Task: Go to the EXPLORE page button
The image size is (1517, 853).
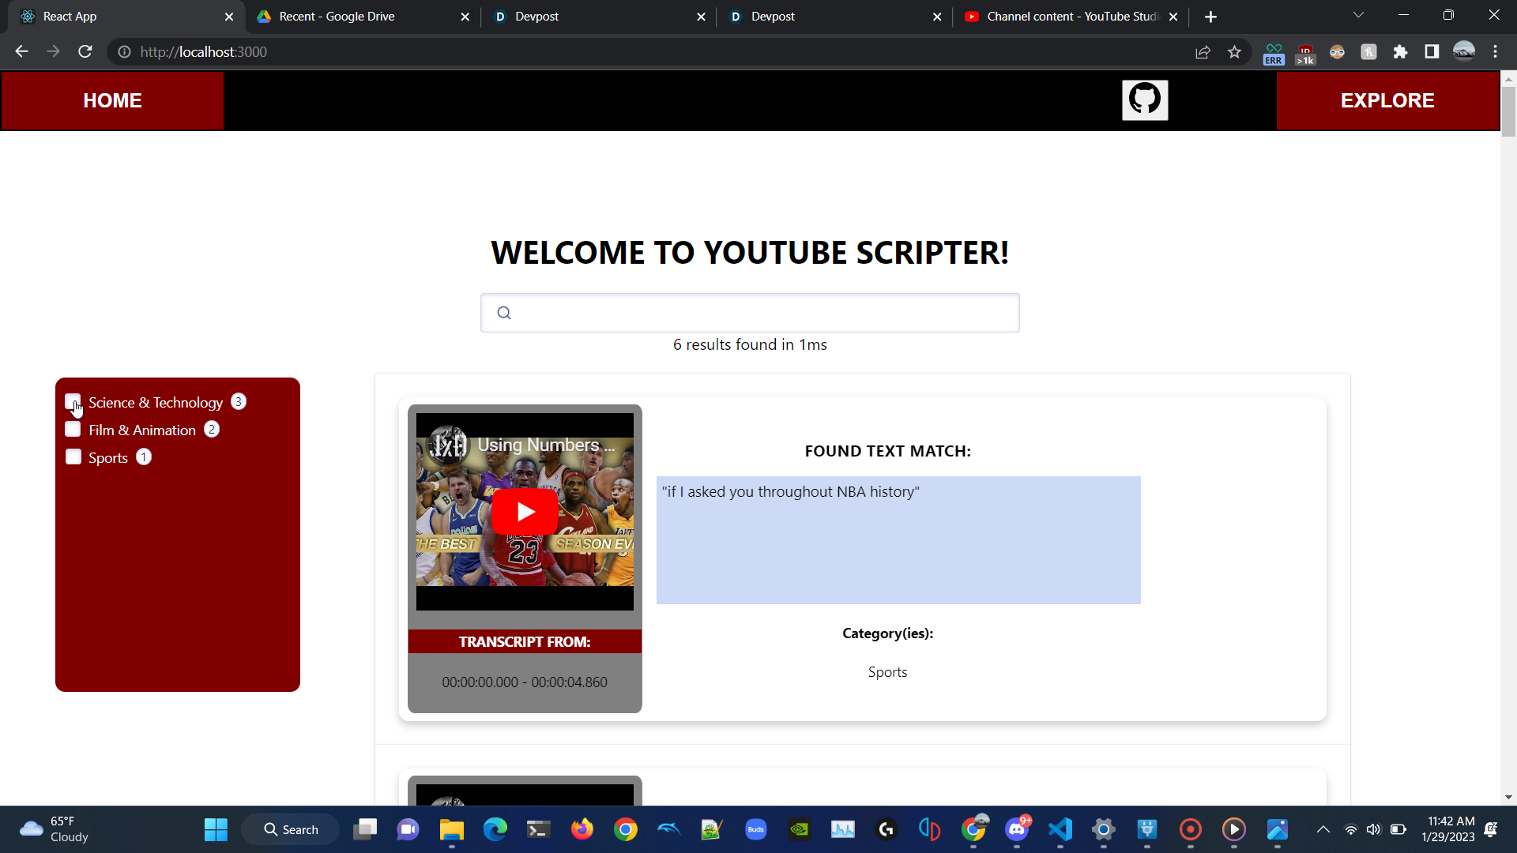Action: pos(1387,100)
